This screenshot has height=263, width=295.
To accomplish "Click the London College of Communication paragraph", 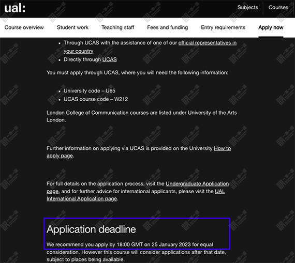I will pyautogui.click(x=142, y=116).
